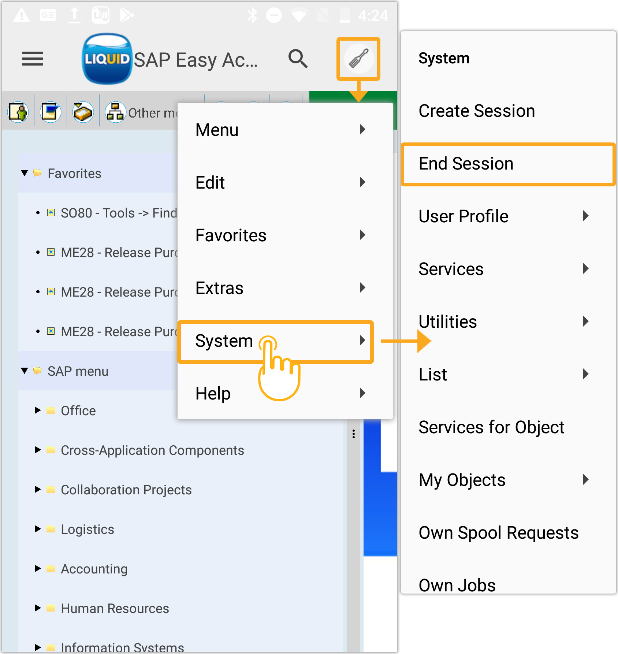The height and width of the screenshot is (654, 618).
Task: Select Own Spool Requests entry
Action: 499,533
